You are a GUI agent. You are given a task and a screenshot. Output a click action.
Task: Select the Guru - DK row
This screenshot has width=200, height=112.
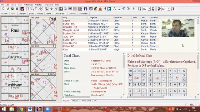[x=111, y=37]
